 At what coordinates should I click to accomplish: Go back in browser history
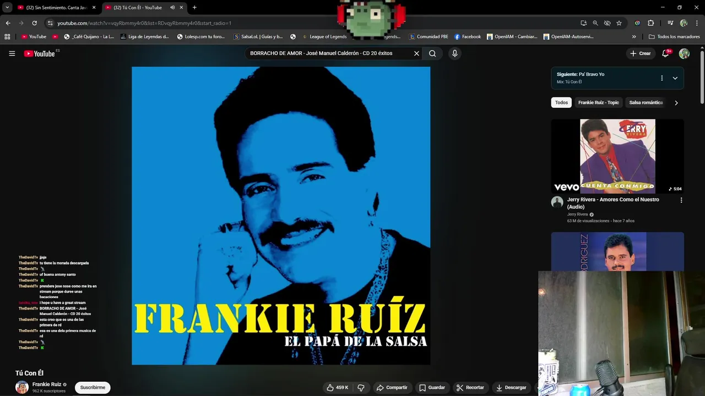pyautogui.click(x=8, y=23)
